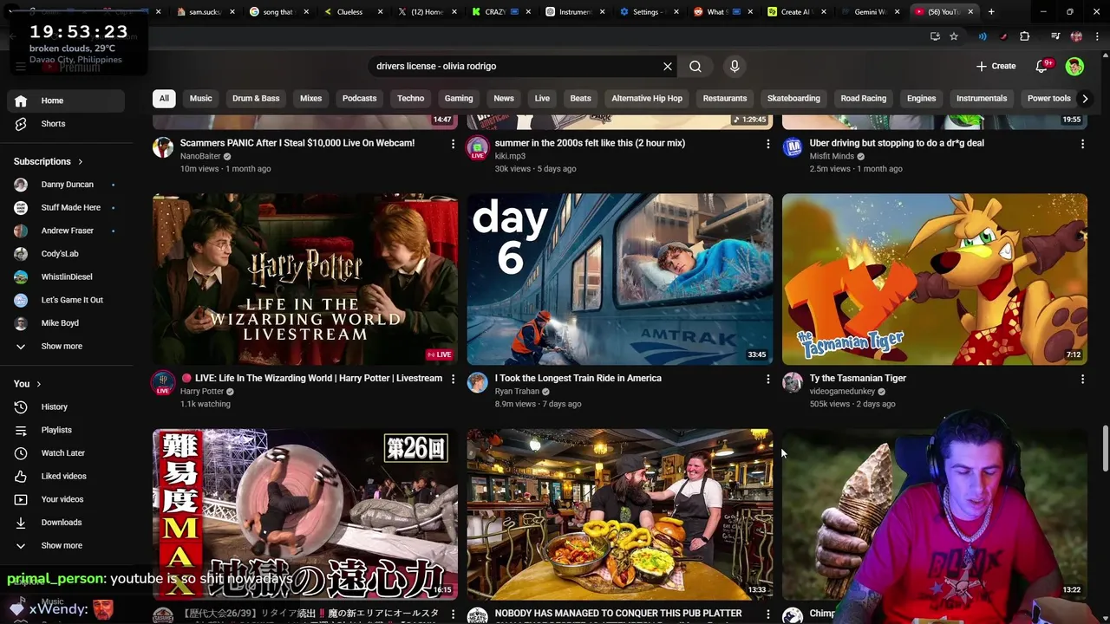Open Japanese obstacle course video thumbnail
The width and height of the screenshot is (1110, 624).
pyautogui.click(x=305, y=514)
